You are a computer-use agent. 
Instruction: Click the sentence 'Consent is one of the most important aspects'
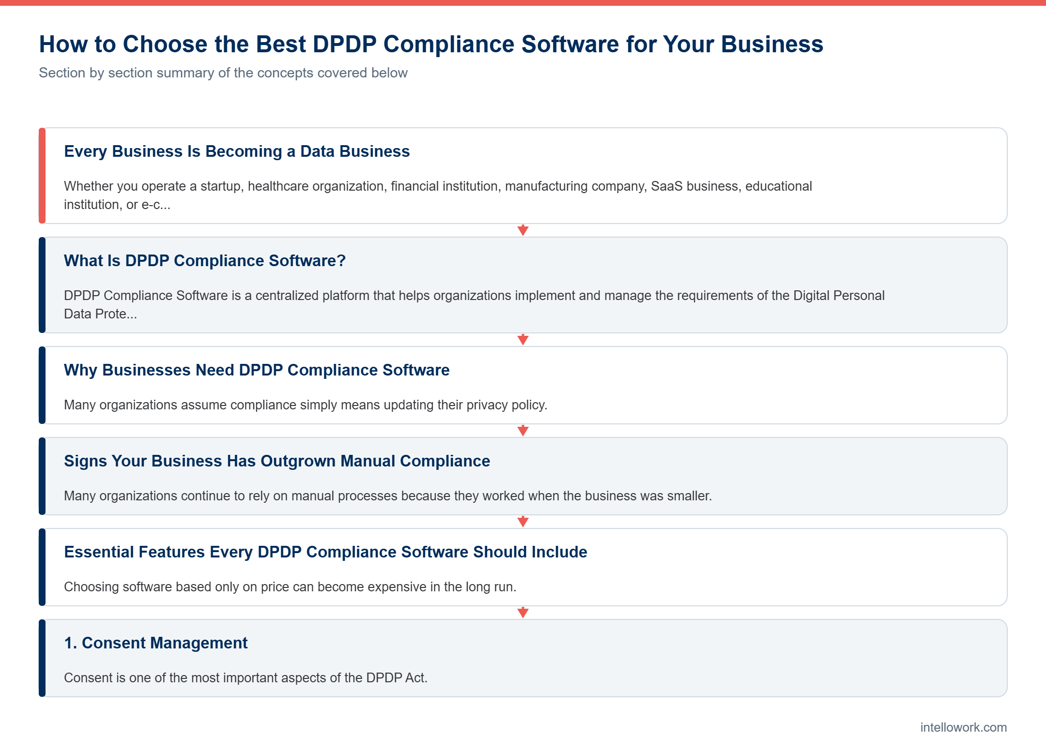[246, 677]
